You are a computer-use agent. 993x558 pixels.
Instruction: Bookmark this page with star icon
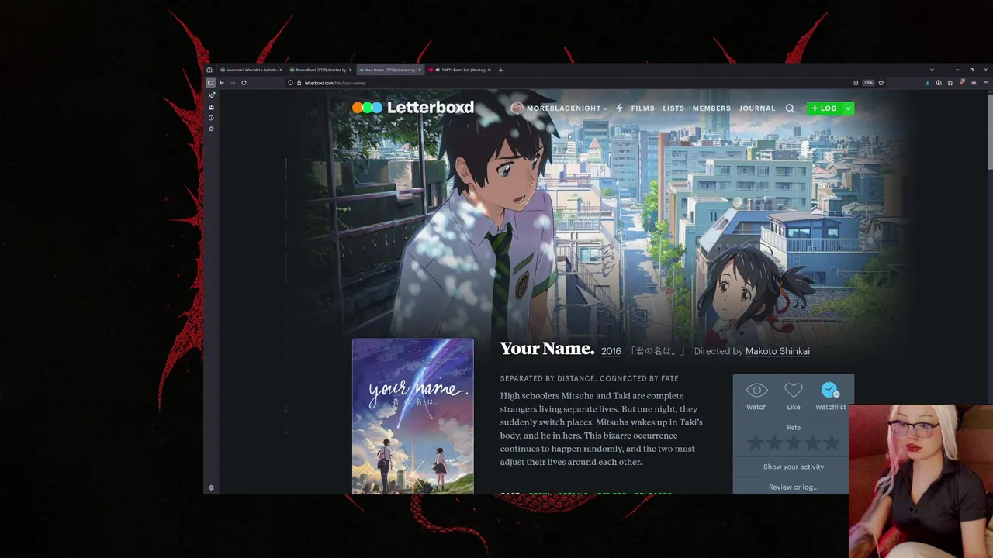[881, 83]
